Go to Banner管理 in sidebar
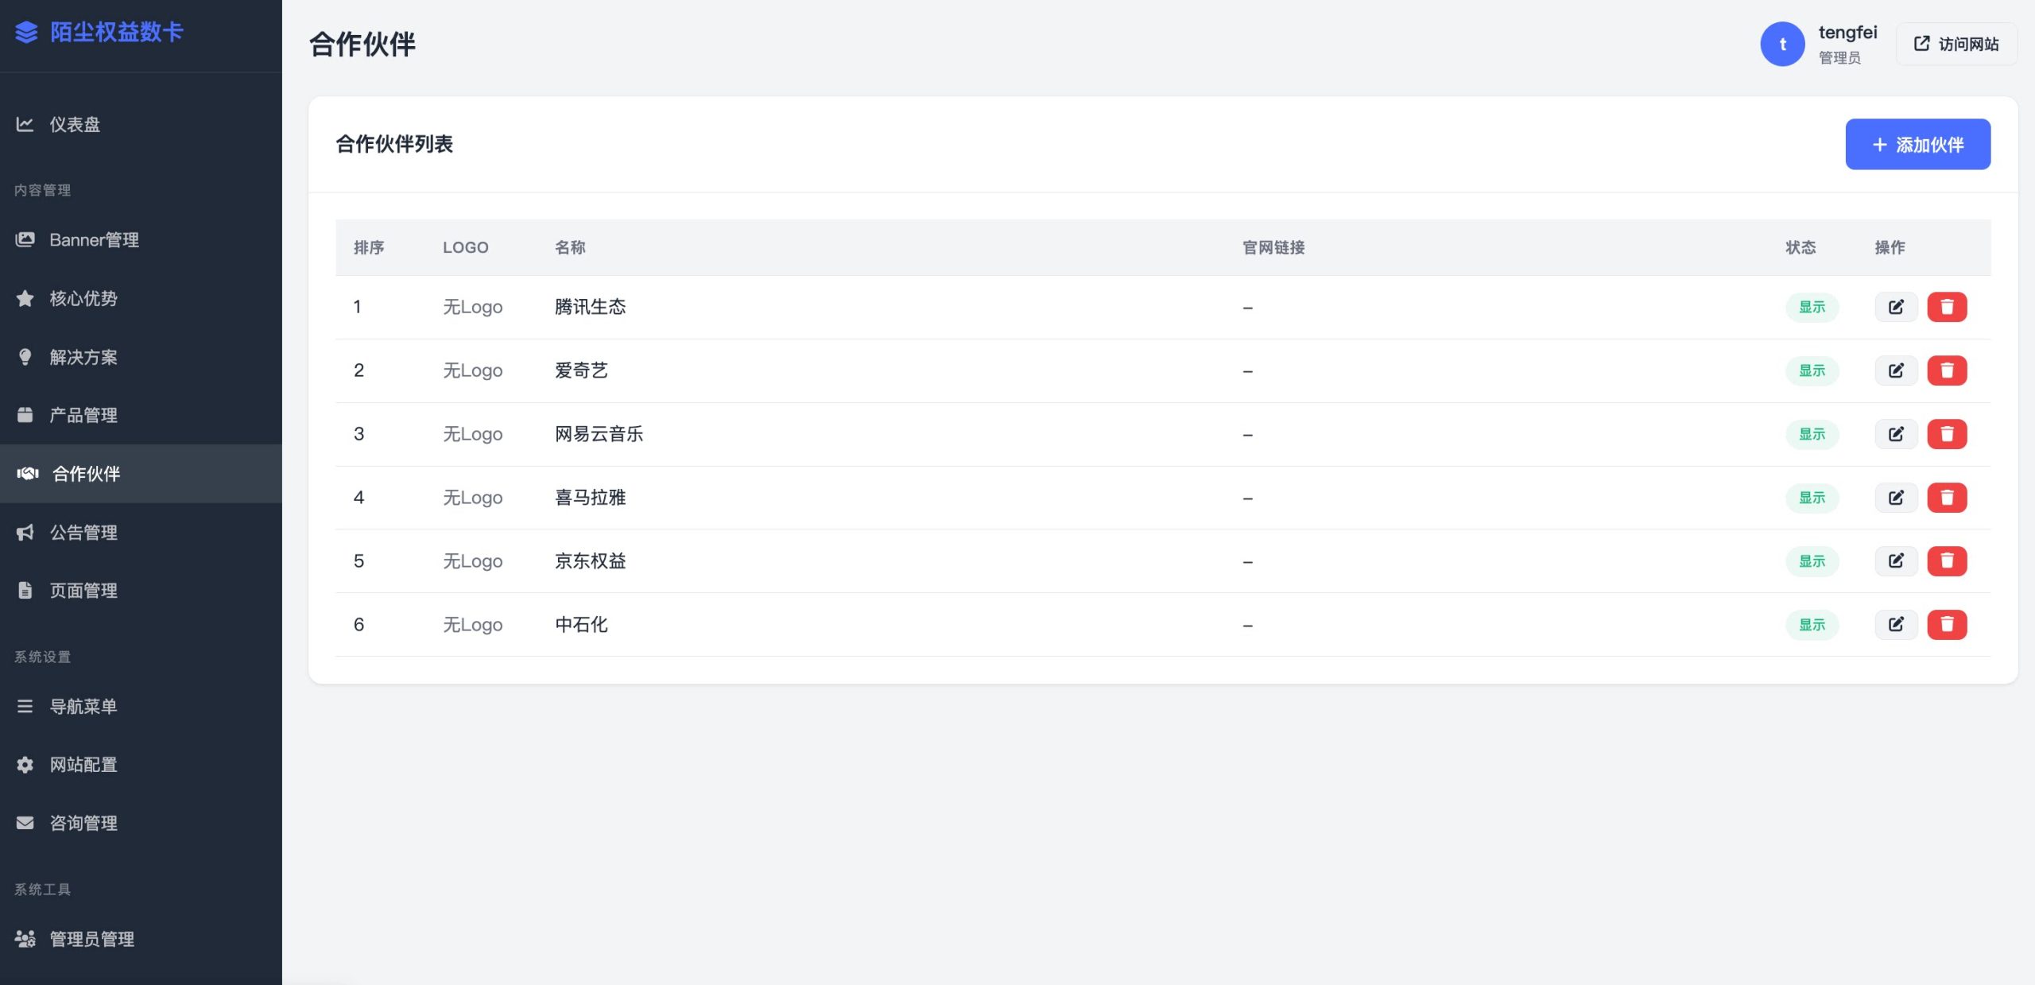This screenshot has width=2035, height=985. [x=141, y=240]
